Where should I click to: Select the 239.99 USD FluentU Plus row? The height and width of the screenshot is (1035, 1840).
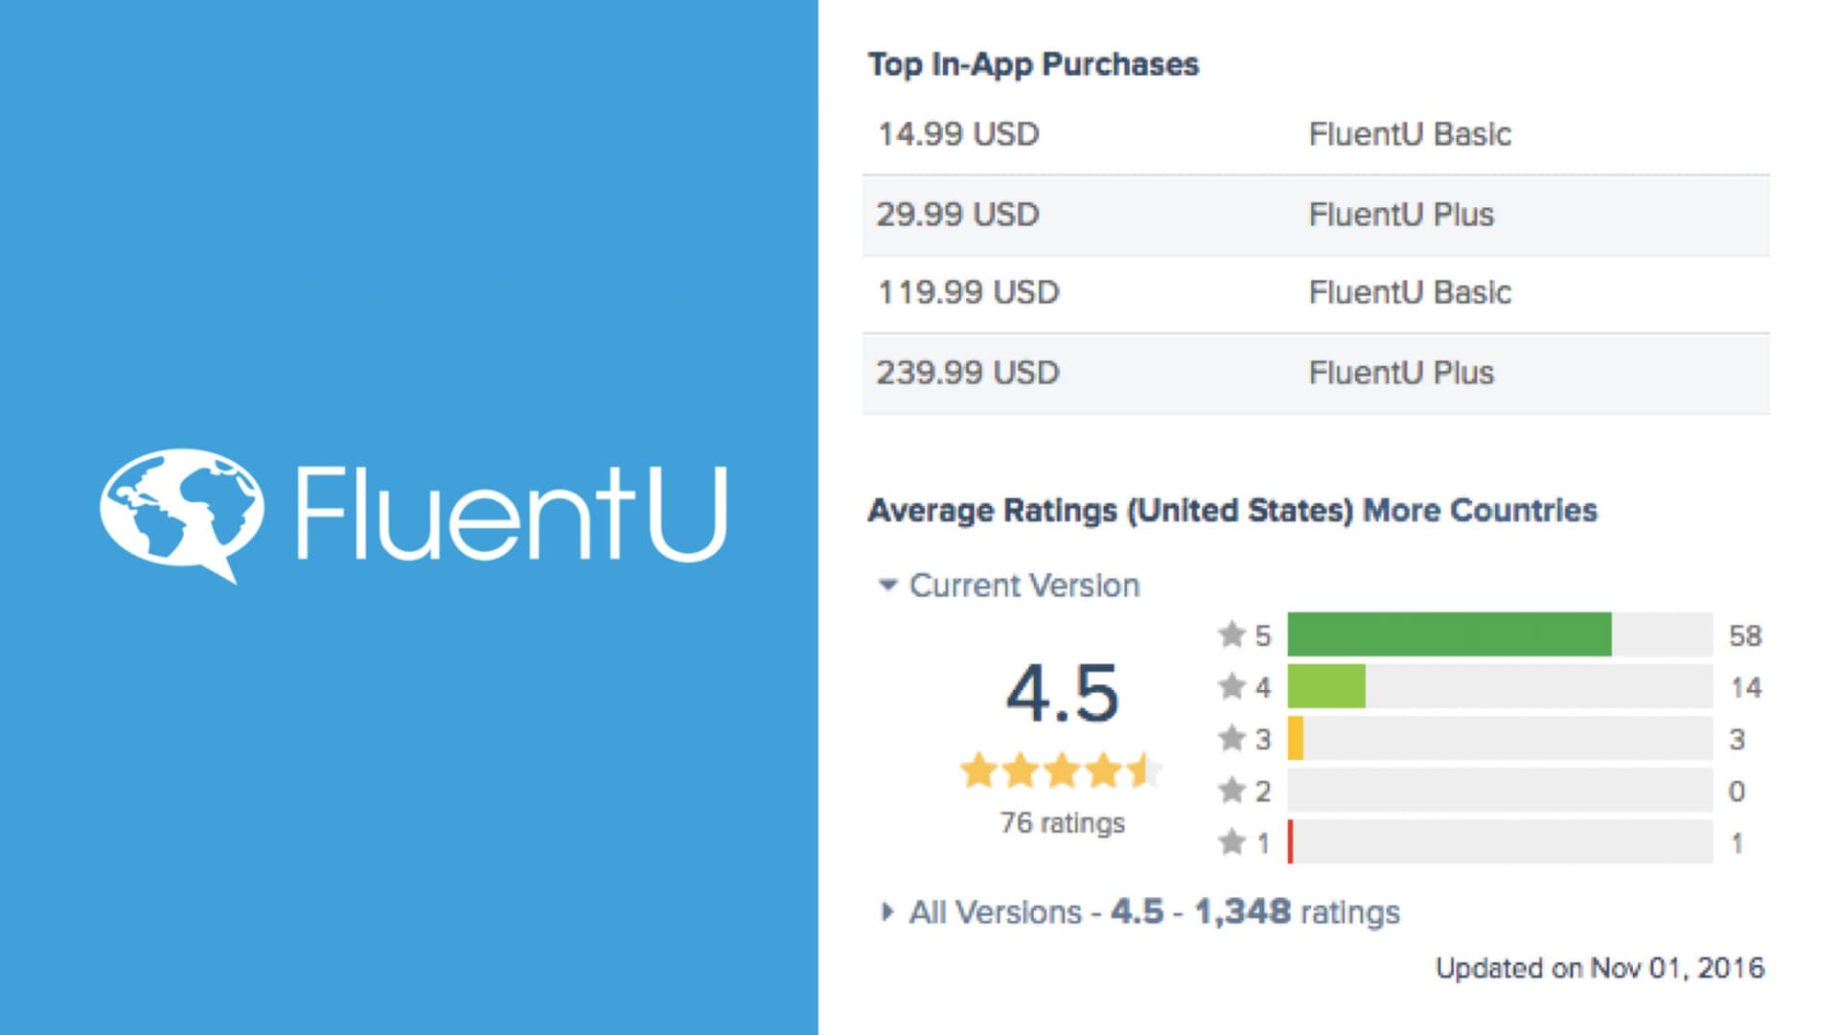point(1315,373)
